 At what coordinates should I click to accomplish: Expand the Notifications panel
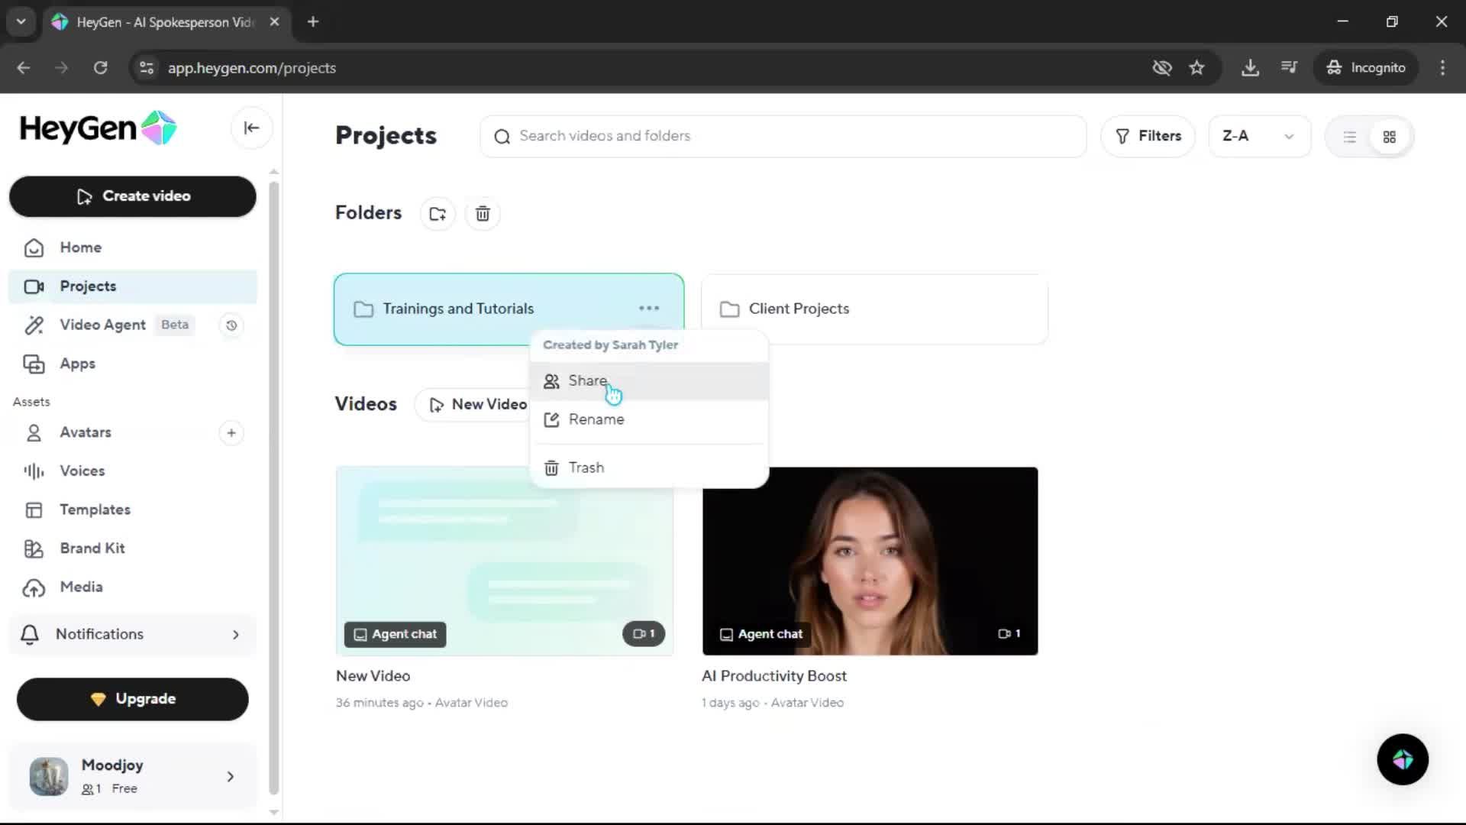[x=133, y=634]
